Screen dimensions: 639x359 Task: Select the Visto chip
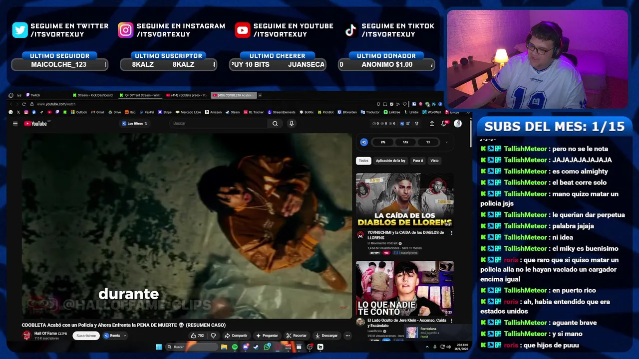tap(434, 161)
